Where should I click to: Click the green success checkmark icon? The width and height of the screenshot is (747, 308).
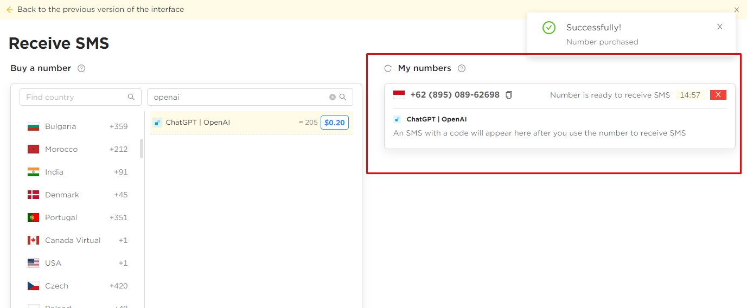point(549,28)
